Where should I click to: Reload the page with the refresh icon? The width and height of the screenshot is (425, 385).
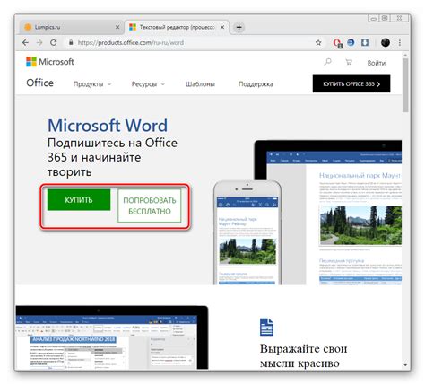pos(54,43)
